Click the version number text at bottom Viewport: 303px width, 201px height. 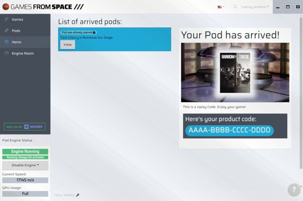tap(65, 195)
